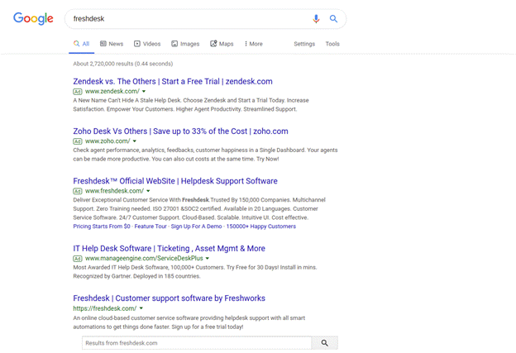Click the Results from freshdesk.com search field
Screen dimensions: 516x353
point(197,343)
